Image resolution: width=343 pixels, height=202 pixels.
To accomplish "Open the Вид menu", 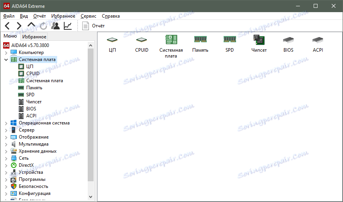I will (24, 16).
